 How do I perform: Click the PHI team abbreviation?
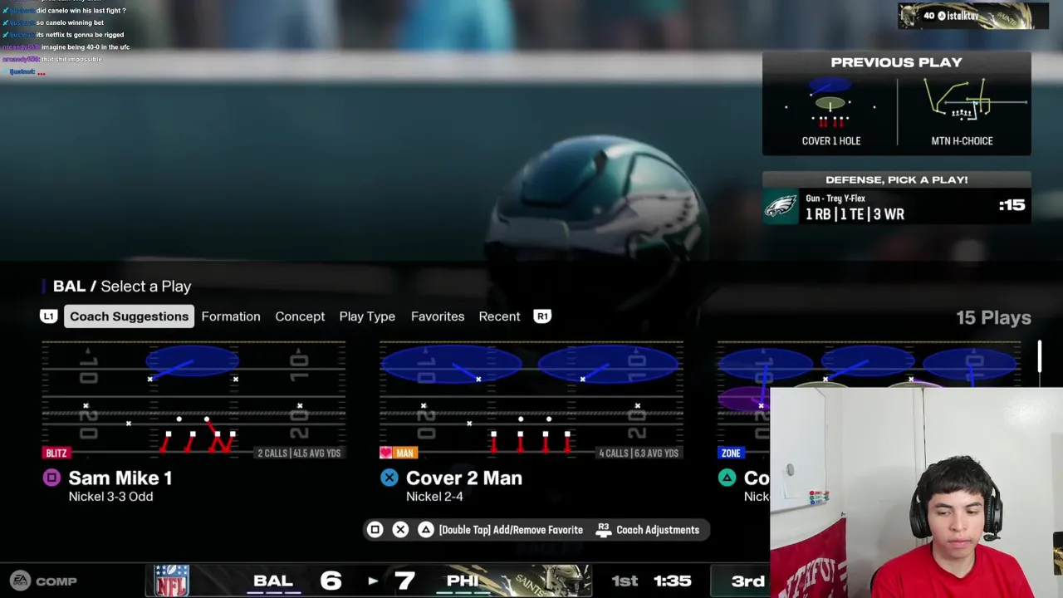point(463,581)
